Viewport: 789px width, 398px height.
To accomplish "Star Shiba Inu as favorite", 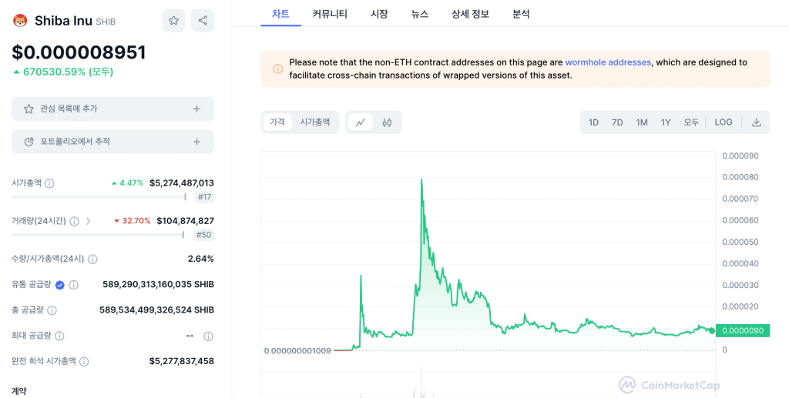I will tap(173, 21).
